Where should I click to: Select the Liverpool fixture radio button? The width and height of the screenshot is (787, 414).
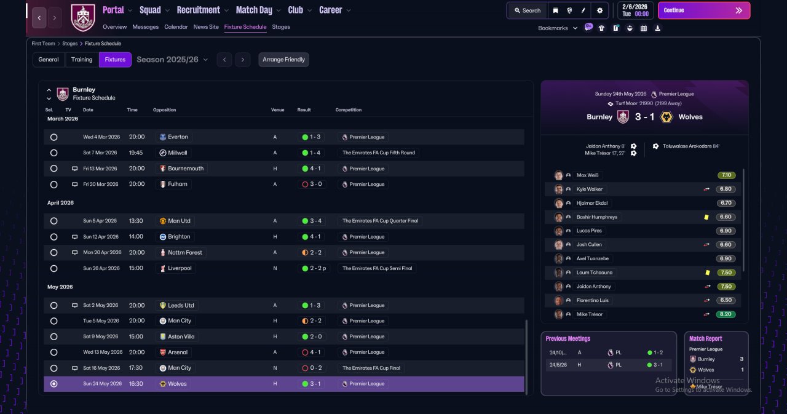tap(53, 268)
